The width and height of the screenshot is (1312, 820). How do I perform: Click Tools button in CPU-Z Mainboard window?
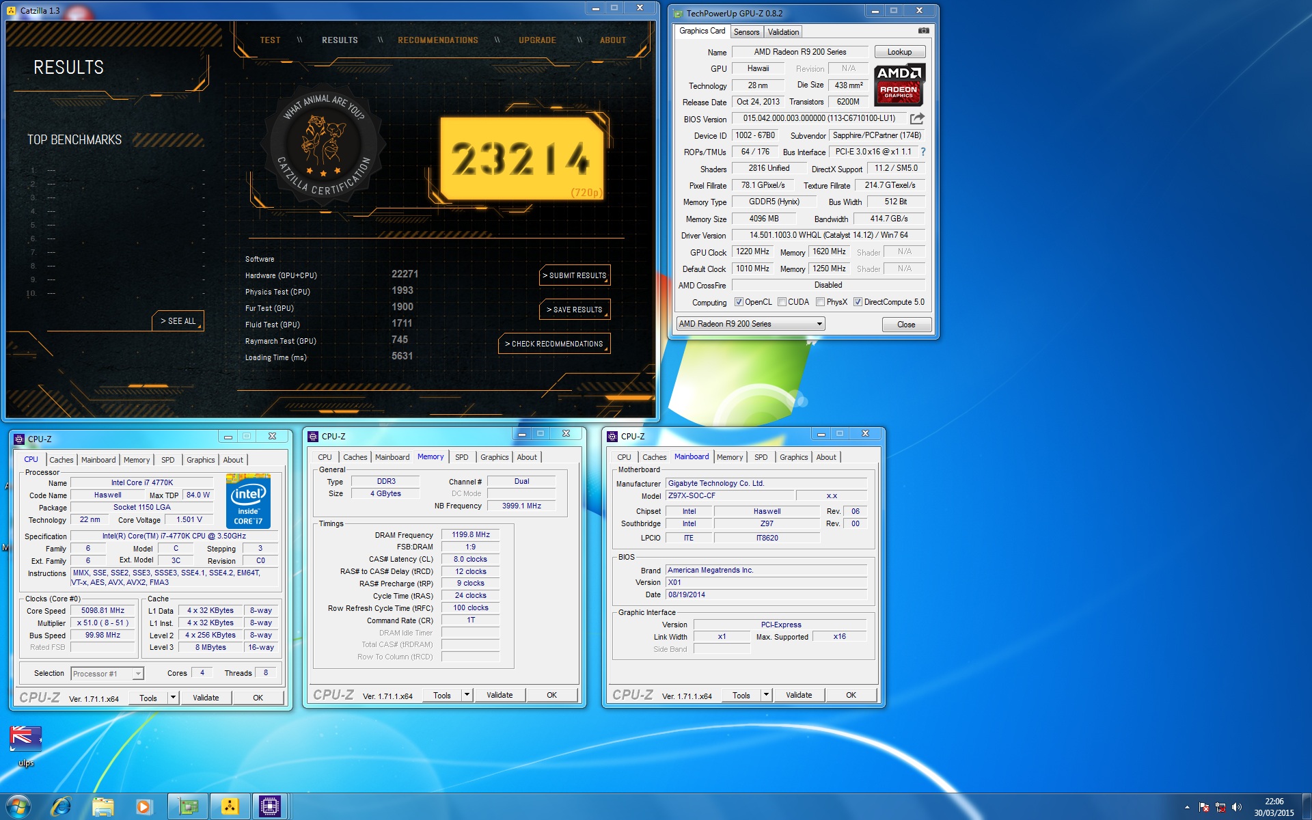click(x=741, y=695)
